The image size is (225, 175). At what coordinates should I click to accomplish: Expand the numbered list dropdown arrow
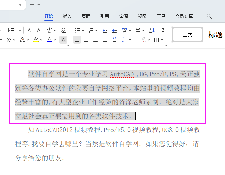(96, 30)
